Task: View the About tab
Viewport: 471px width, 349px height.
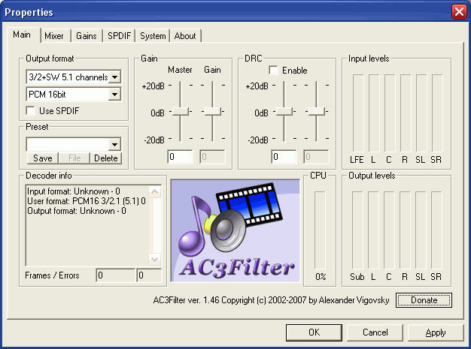Action: [185, 36]
